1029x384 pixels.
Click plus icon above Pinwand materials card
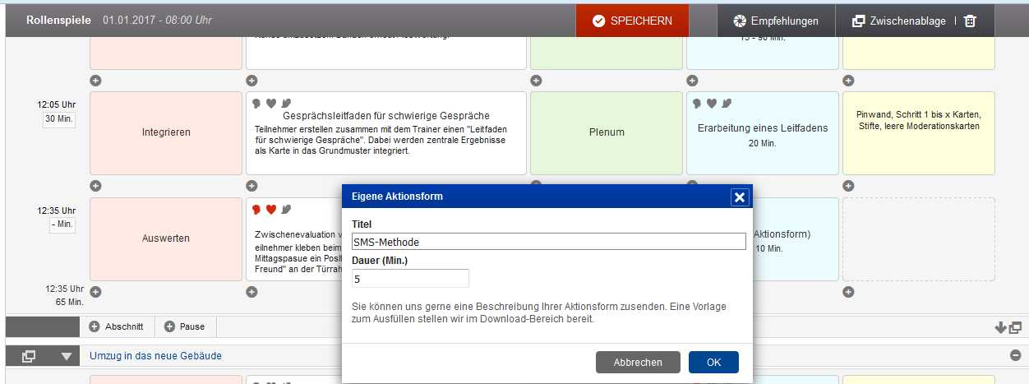[848, 81]
